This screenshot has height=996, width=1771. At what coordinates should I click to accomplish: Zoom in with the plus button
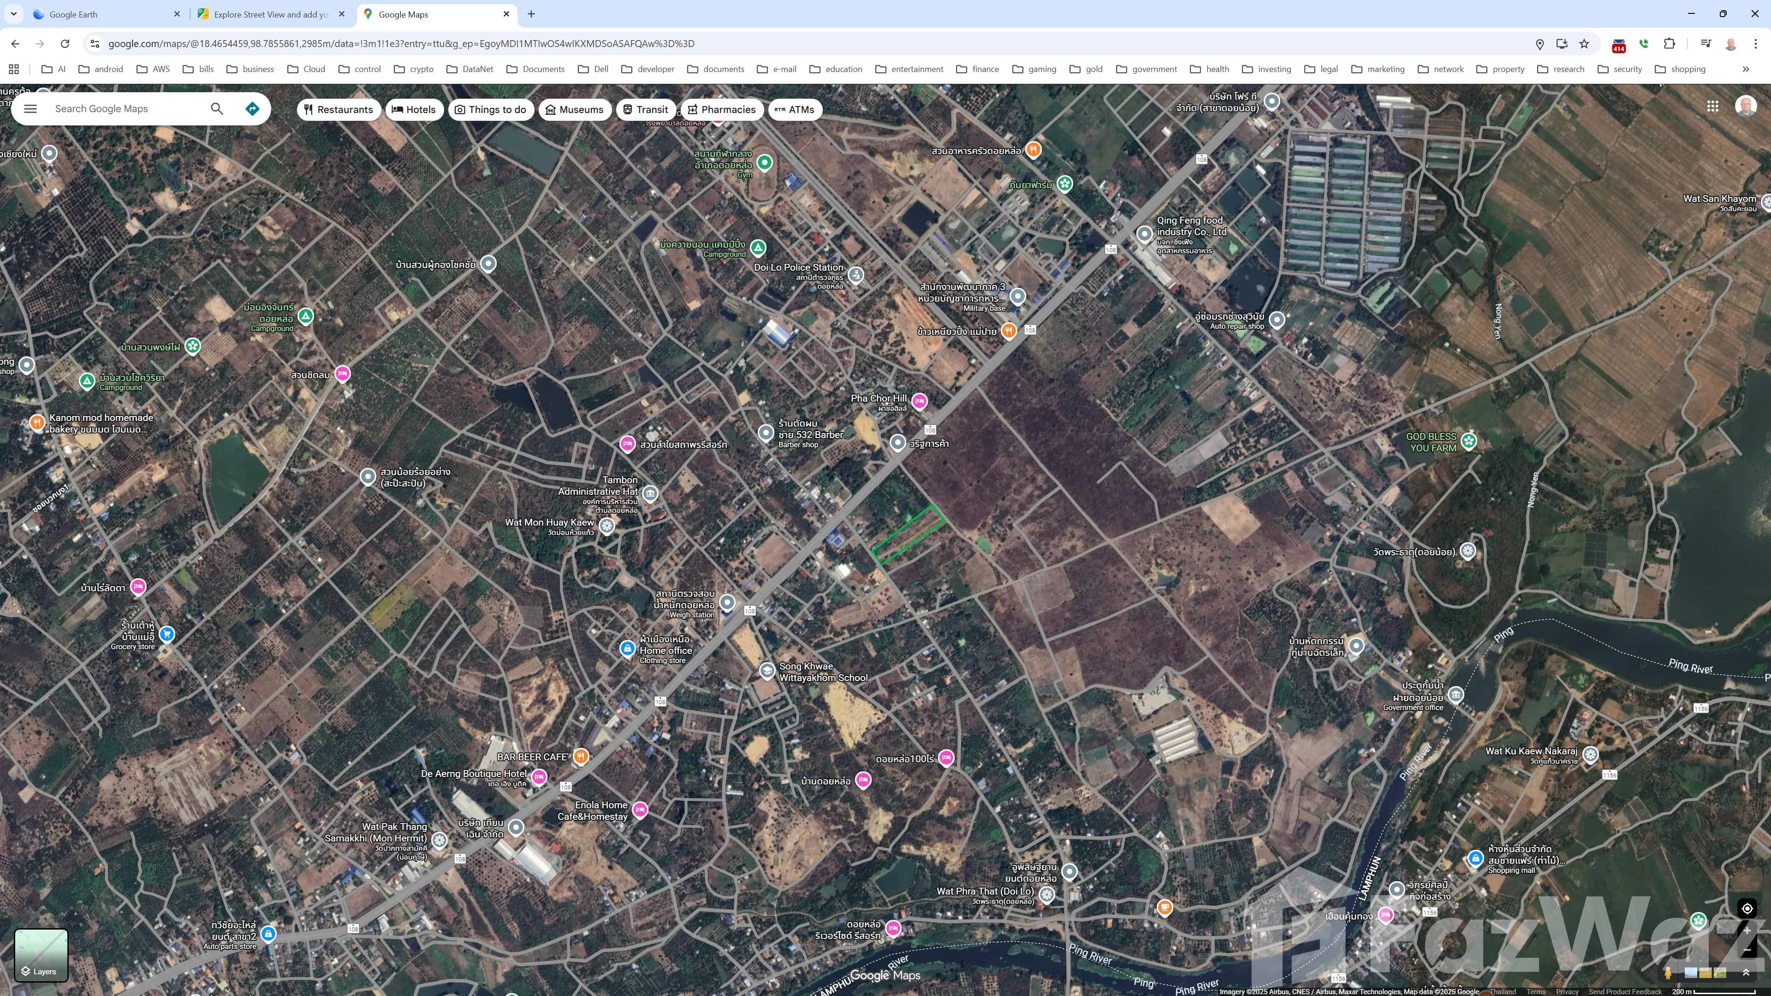1747,931
